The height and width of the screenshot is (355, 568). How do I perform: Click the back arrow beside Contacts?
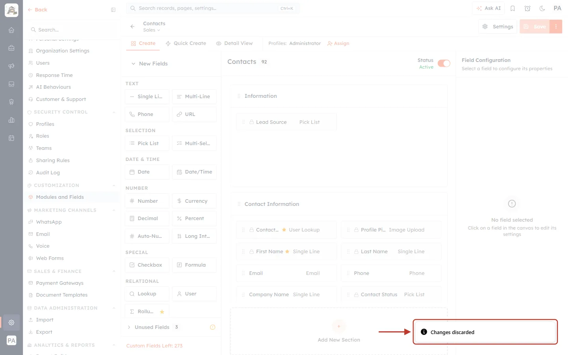tap(133, 26)
